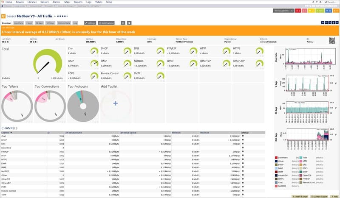
Task: Open the SMTP channel settings gear
Action: [x=243, y=195]
